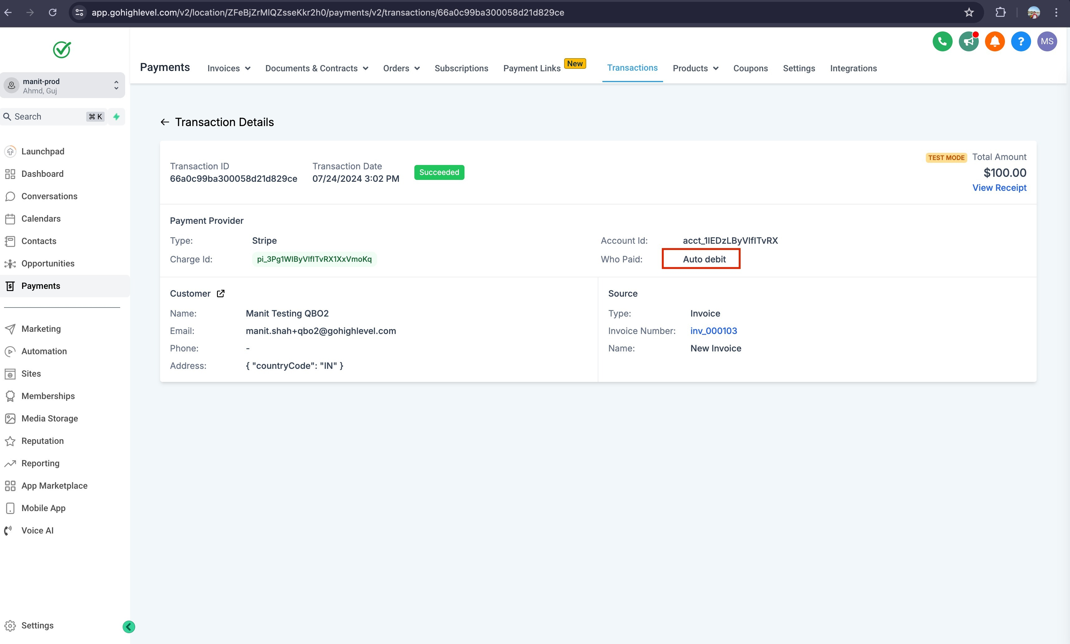The width and height of the screenshot is (1070, 644).
Task: Open the manit-prod account switcher
Action: tap(63, 86)
